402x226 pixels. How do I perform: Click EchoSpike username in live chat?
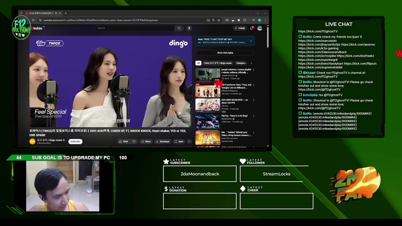(x=310, y=95)
